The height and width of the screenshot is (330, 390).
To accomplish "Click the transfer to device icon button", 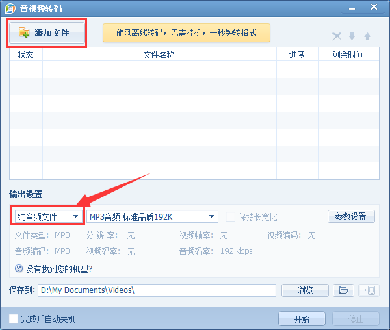I will coord(369,290).
